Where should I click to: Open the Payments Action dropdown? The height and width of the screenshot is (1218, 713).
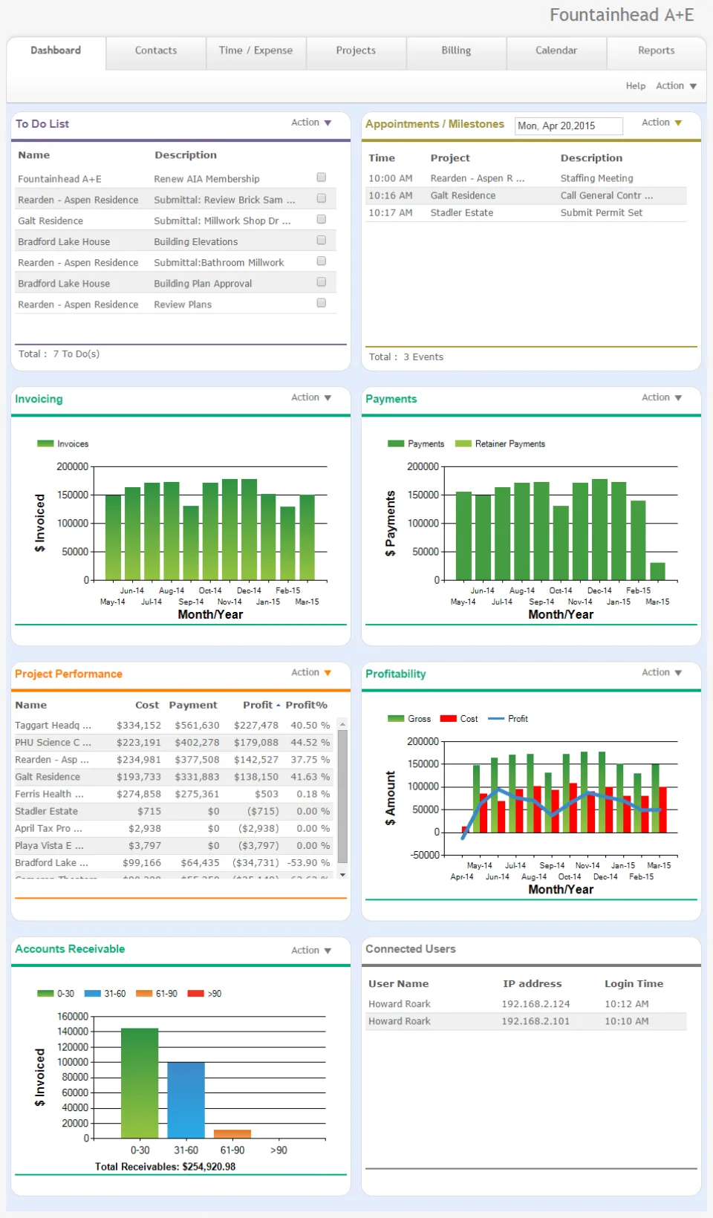(661, 397)
